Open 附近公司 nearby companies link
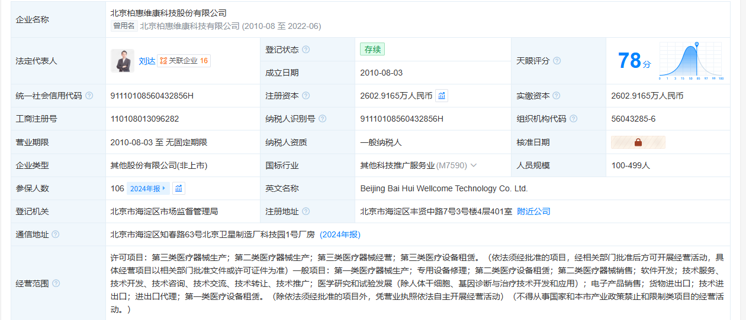 click(x=533, y=211)
